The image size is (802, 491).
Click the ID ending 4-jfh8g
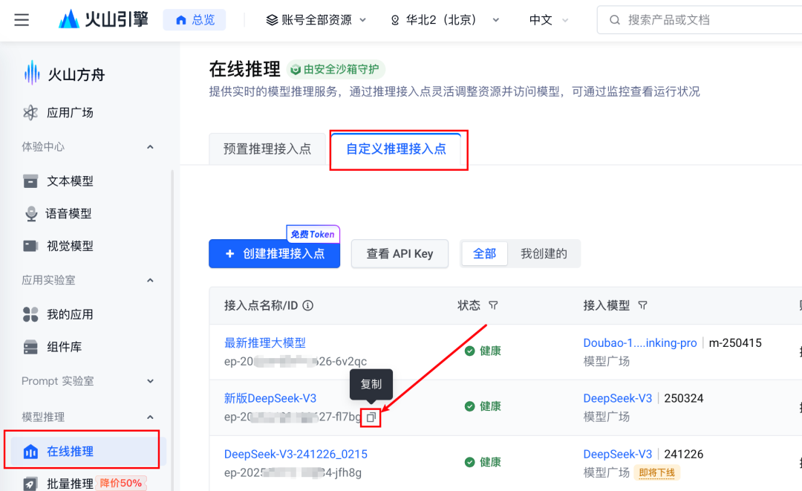click(x=293, y=472)
